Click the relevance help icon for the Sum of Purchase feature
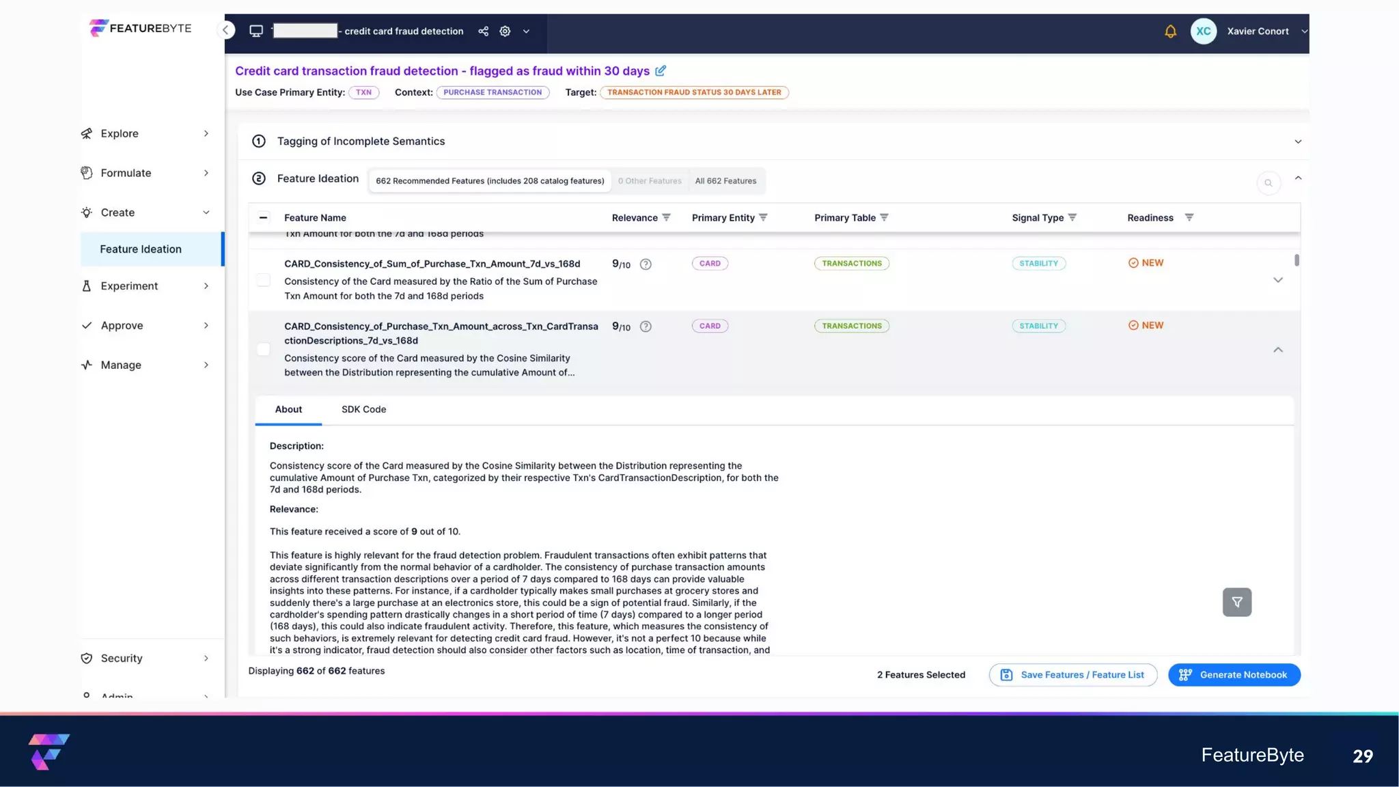 645,264
